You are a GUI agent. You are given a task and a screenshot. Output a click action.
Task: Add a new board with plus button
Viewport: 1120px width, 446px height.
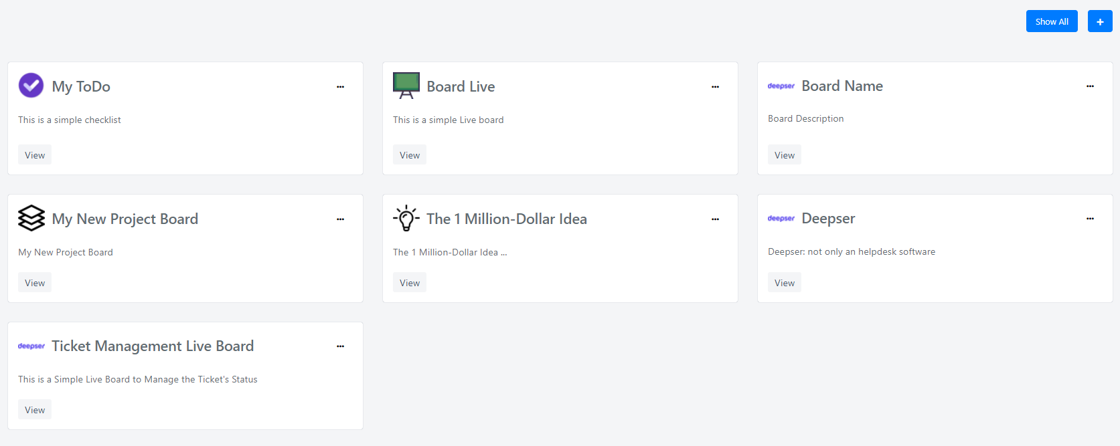(1100, 21)
